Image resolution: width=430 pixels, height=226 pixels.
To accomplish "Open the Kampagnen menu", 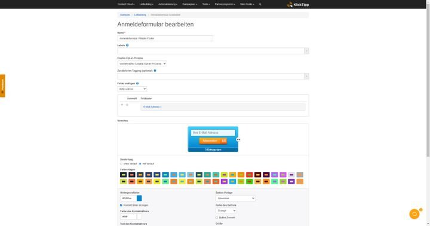I will [x=190, y=4].
